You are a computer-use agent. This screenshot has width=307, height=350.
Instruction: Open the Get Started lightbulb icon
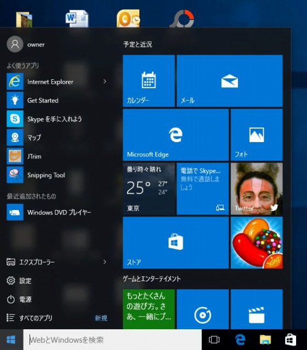15,100
